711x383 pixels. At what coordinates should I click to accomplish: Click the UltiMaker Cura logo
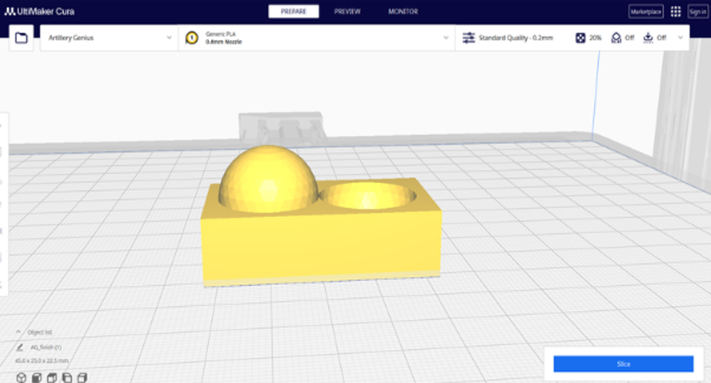point(40,11)
